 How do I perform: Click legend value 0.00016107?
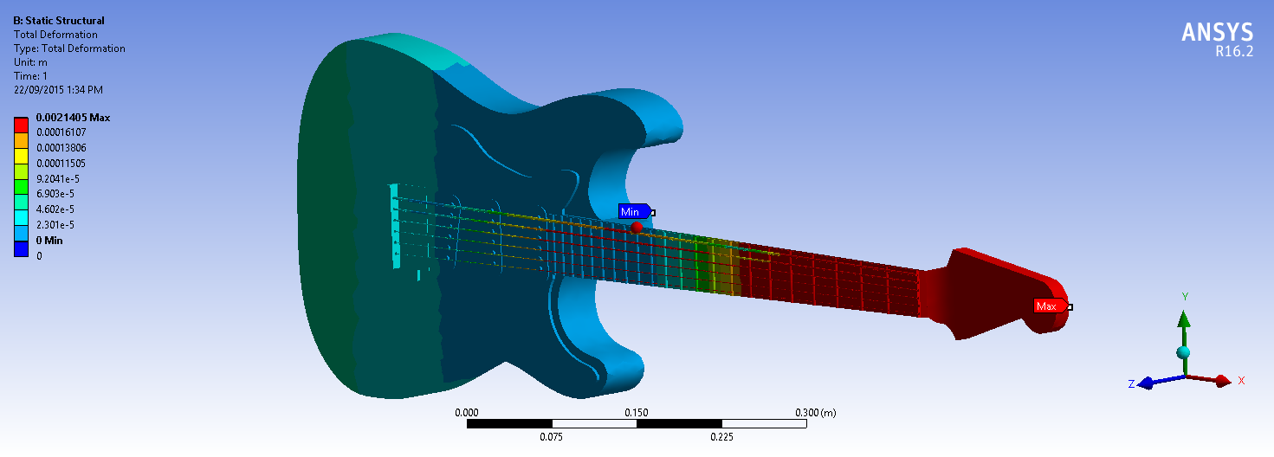point(61,132)
